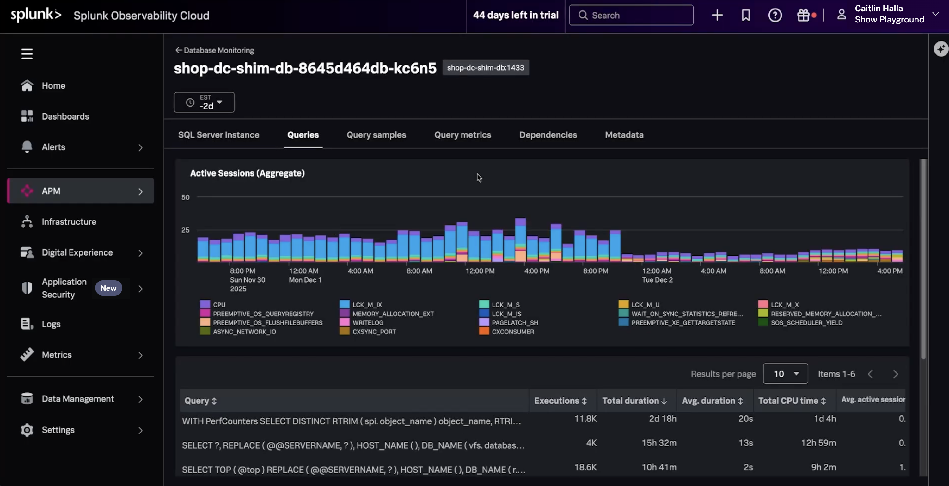The width and height of the screenshot is (949, 486).
Task: Open the Results per page dropdown
Action: coord(786,374)
